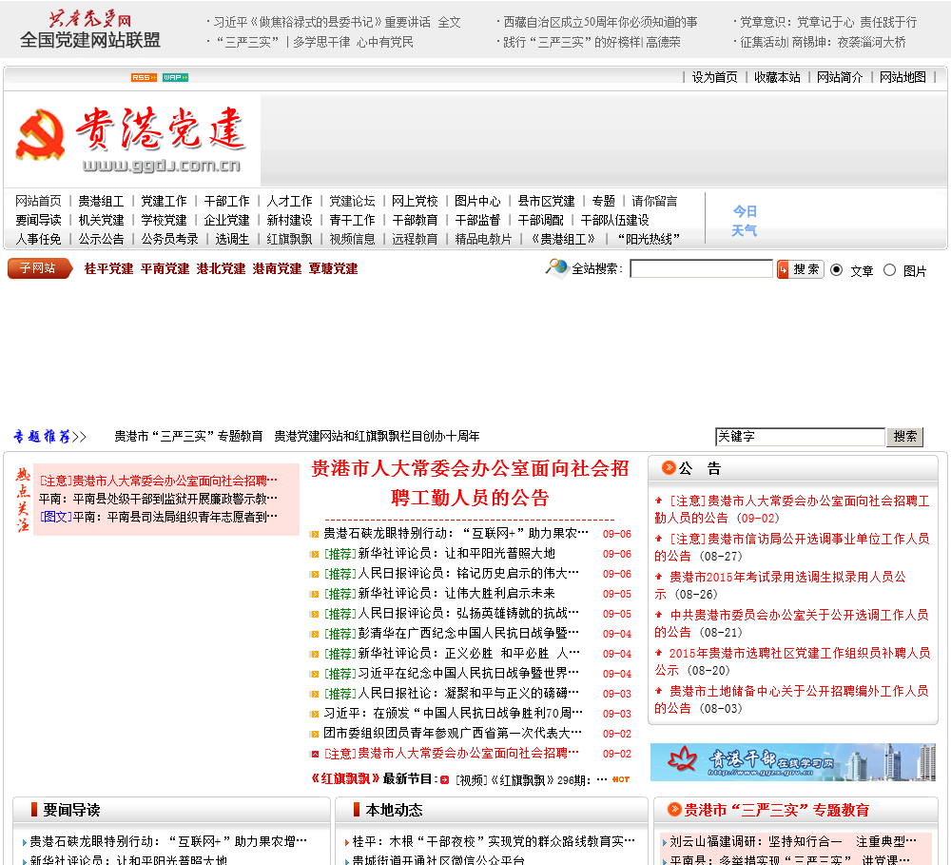Open 桂平党建 sub-site link
Image resolution: width=951 pixels, height=865 pixels.
(x=108, y=269)
